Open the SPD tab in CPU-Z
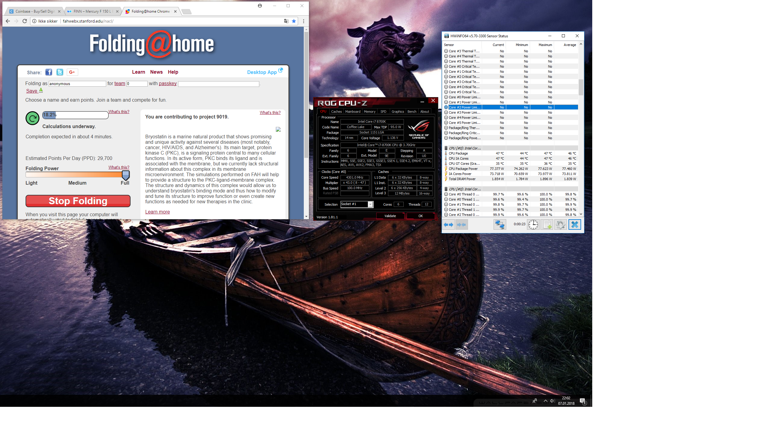This screenshot has height=433, width=770. (383, 112)
